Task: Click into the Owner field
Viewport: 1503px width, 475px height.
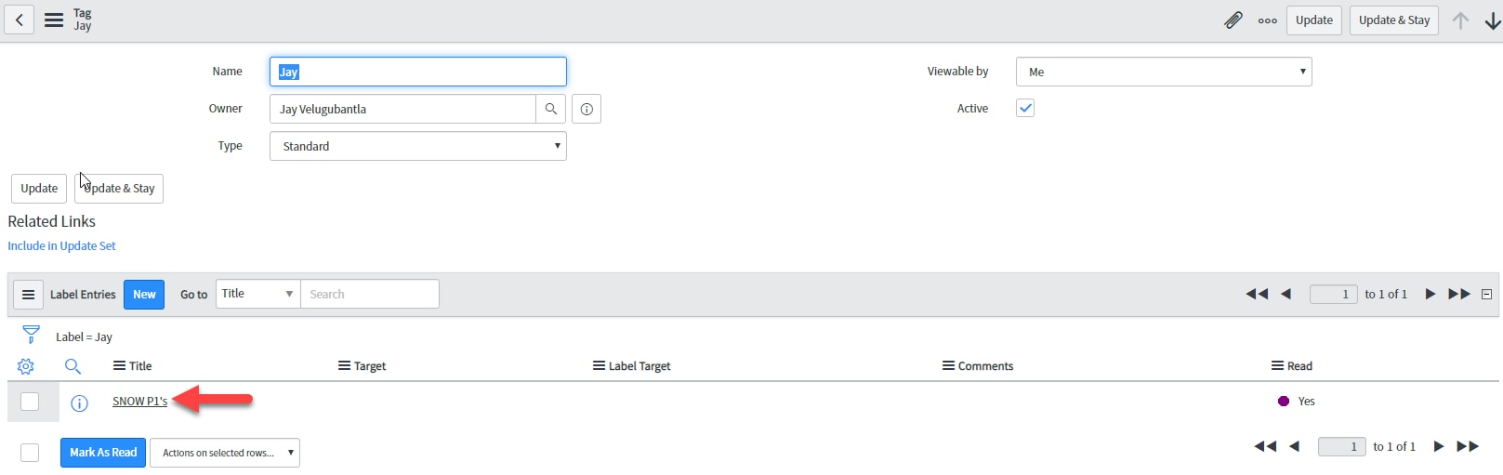Action: (402, 109)
